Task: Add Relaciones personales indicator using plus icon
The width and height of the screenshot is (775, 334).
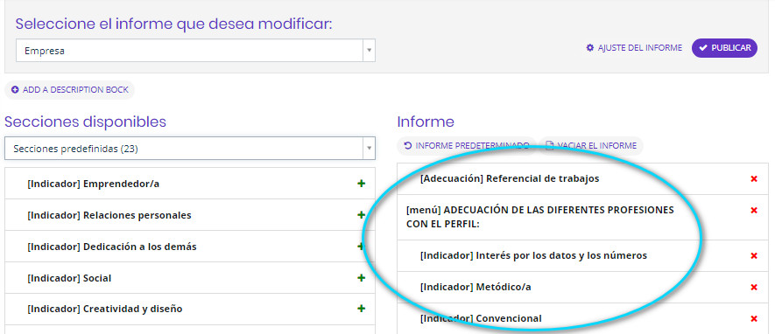Action: [362, 215]
